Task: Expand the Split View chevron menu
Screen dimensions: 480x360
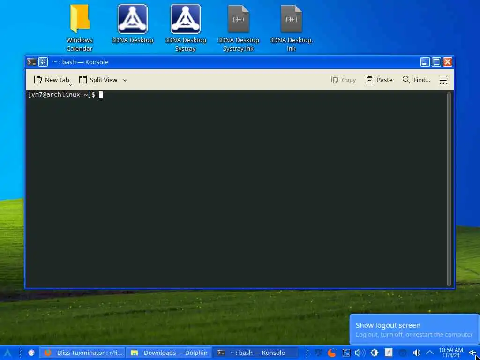Action: coord(125,80)
